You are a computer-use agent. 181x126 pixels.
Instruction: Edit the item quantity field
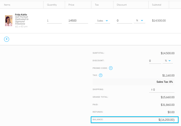[54, 21]
